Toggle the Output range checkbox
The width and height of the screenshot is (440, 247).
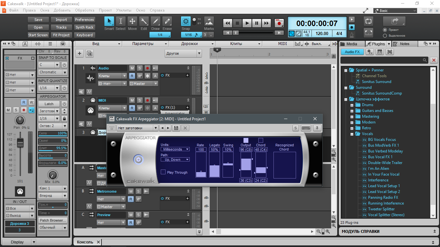pyautogui.click(x=246, y=140)
